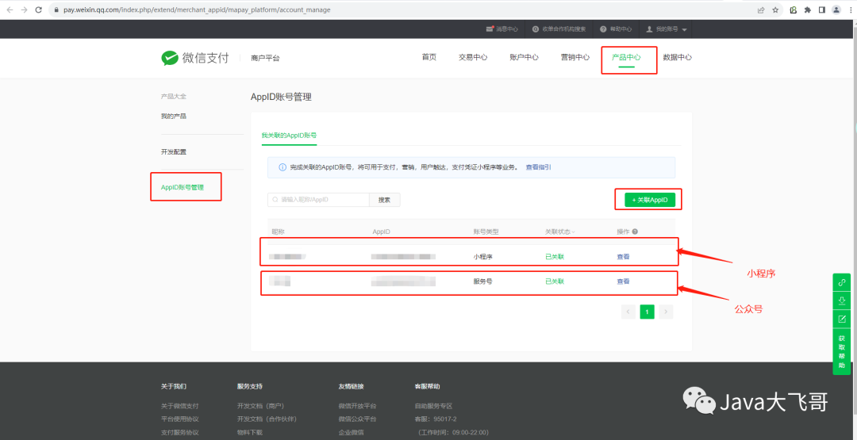
Task: Open 我的产品 in the left sidebar
Action: point(173,117)
